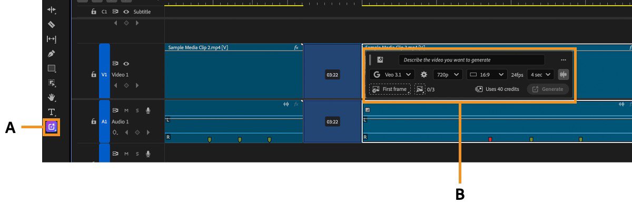Grab the generate panel drag handle

pyautogui.click(x=370, y=60)
